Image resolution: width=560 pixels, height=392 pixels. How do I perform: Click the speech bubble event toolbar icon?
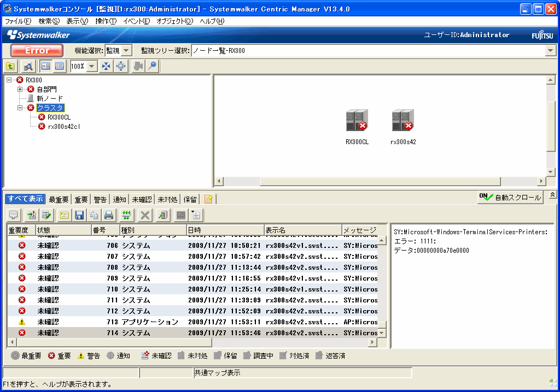(14, 215)
